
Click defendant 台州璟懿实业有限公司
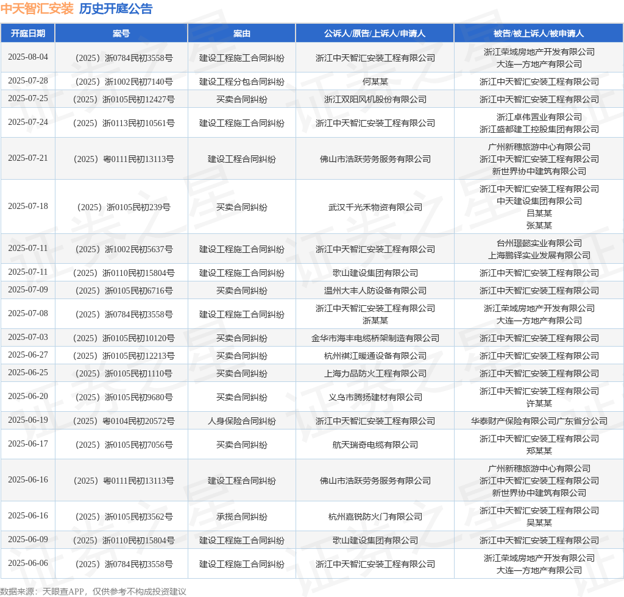point(539,243)
